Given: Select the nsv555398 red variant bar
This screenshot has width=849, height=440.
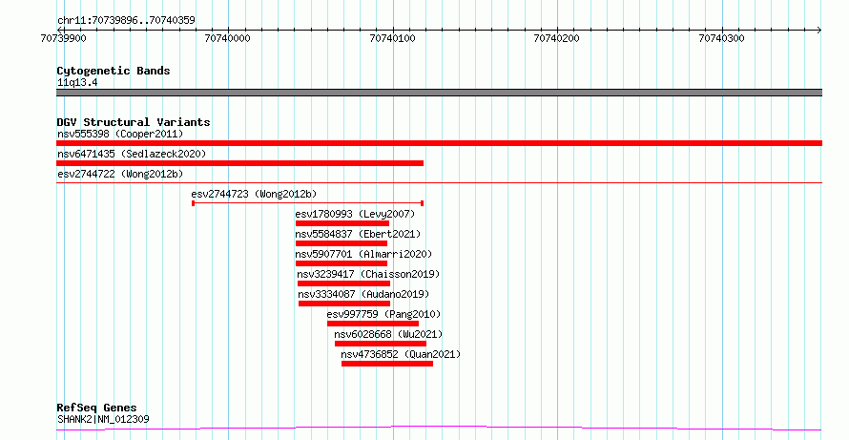Looking at the screenshot, I should coord(439,143).
